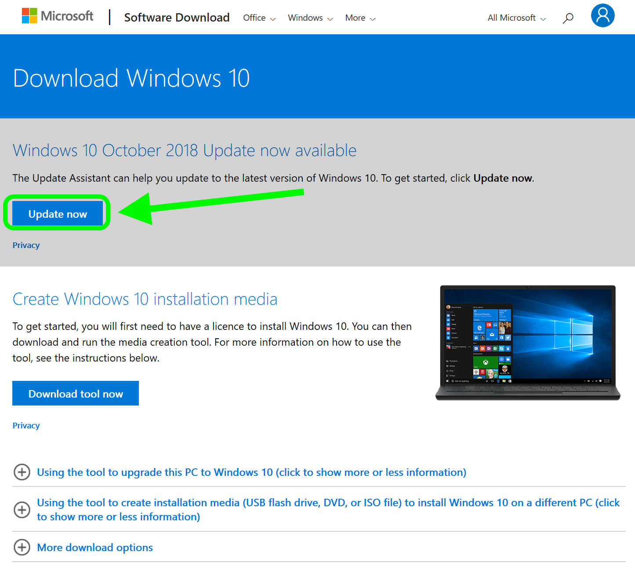Screen dimensions: 635x570
Task: Click plus icon beside More download options
Action: click(x=22, y=548)
